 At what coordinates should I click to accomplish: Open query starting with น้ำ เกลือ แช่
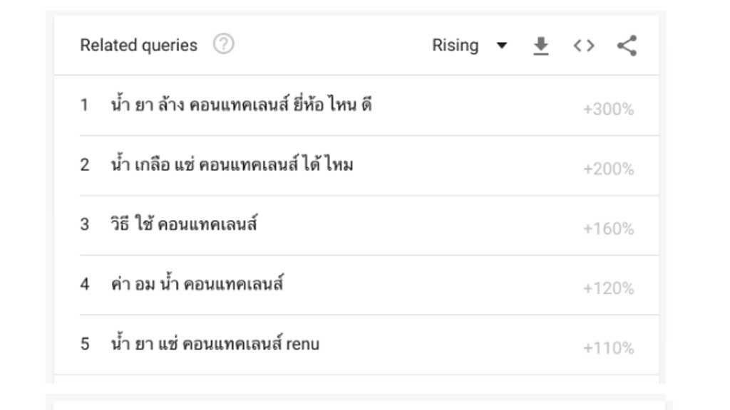tap(232, 165)
